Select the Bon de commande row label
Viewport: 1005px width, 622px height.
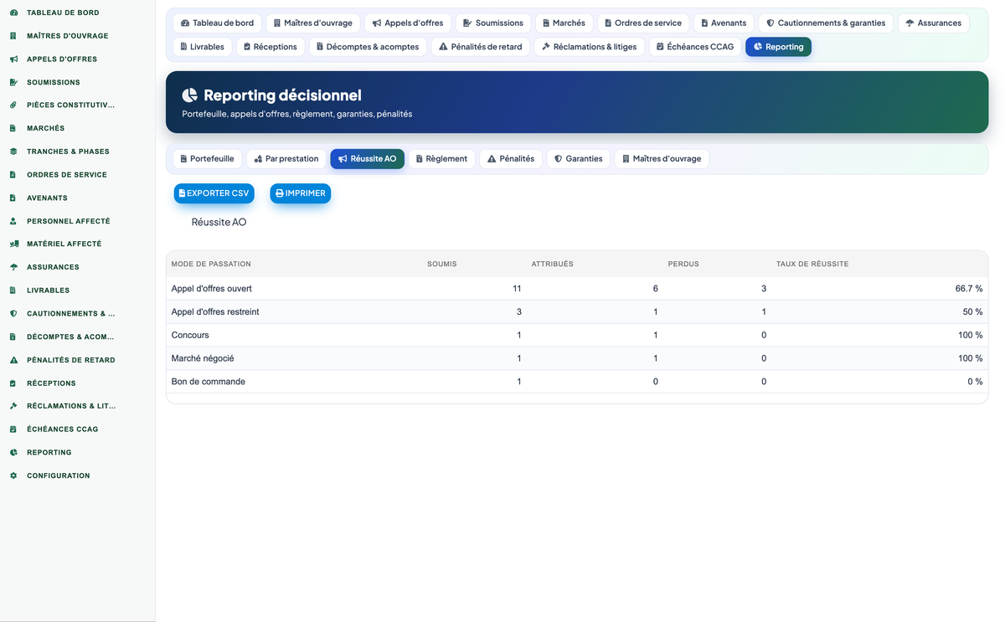tap(209, 382)
